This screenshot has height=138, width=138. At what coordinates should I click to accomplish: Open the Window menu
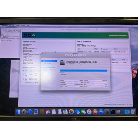tap(23, 25)
